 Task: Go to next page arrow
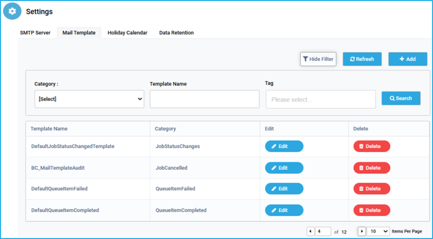(x=362, y=231)
